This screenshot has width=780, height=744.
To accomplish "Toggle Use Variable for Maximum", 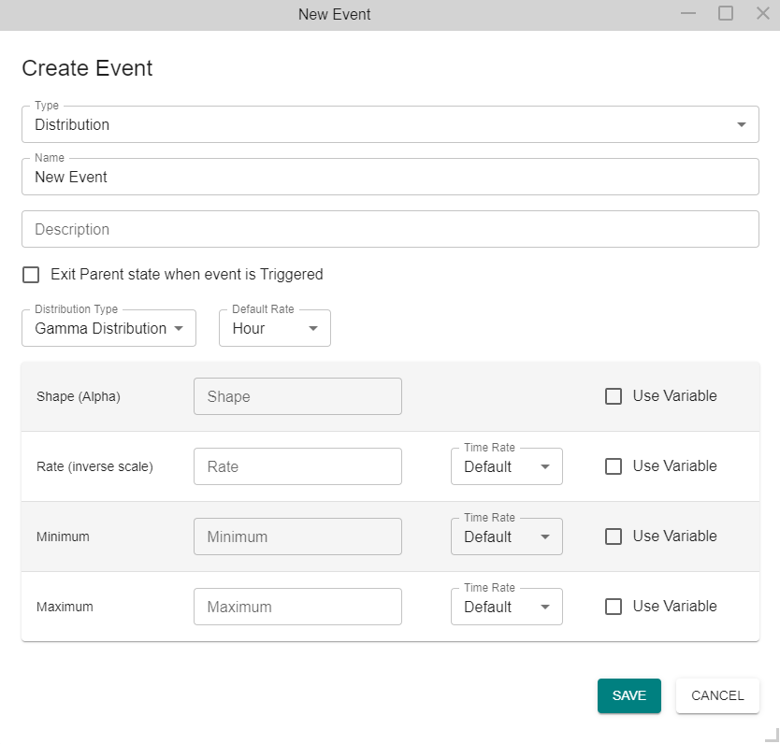I will coord(614,607).
